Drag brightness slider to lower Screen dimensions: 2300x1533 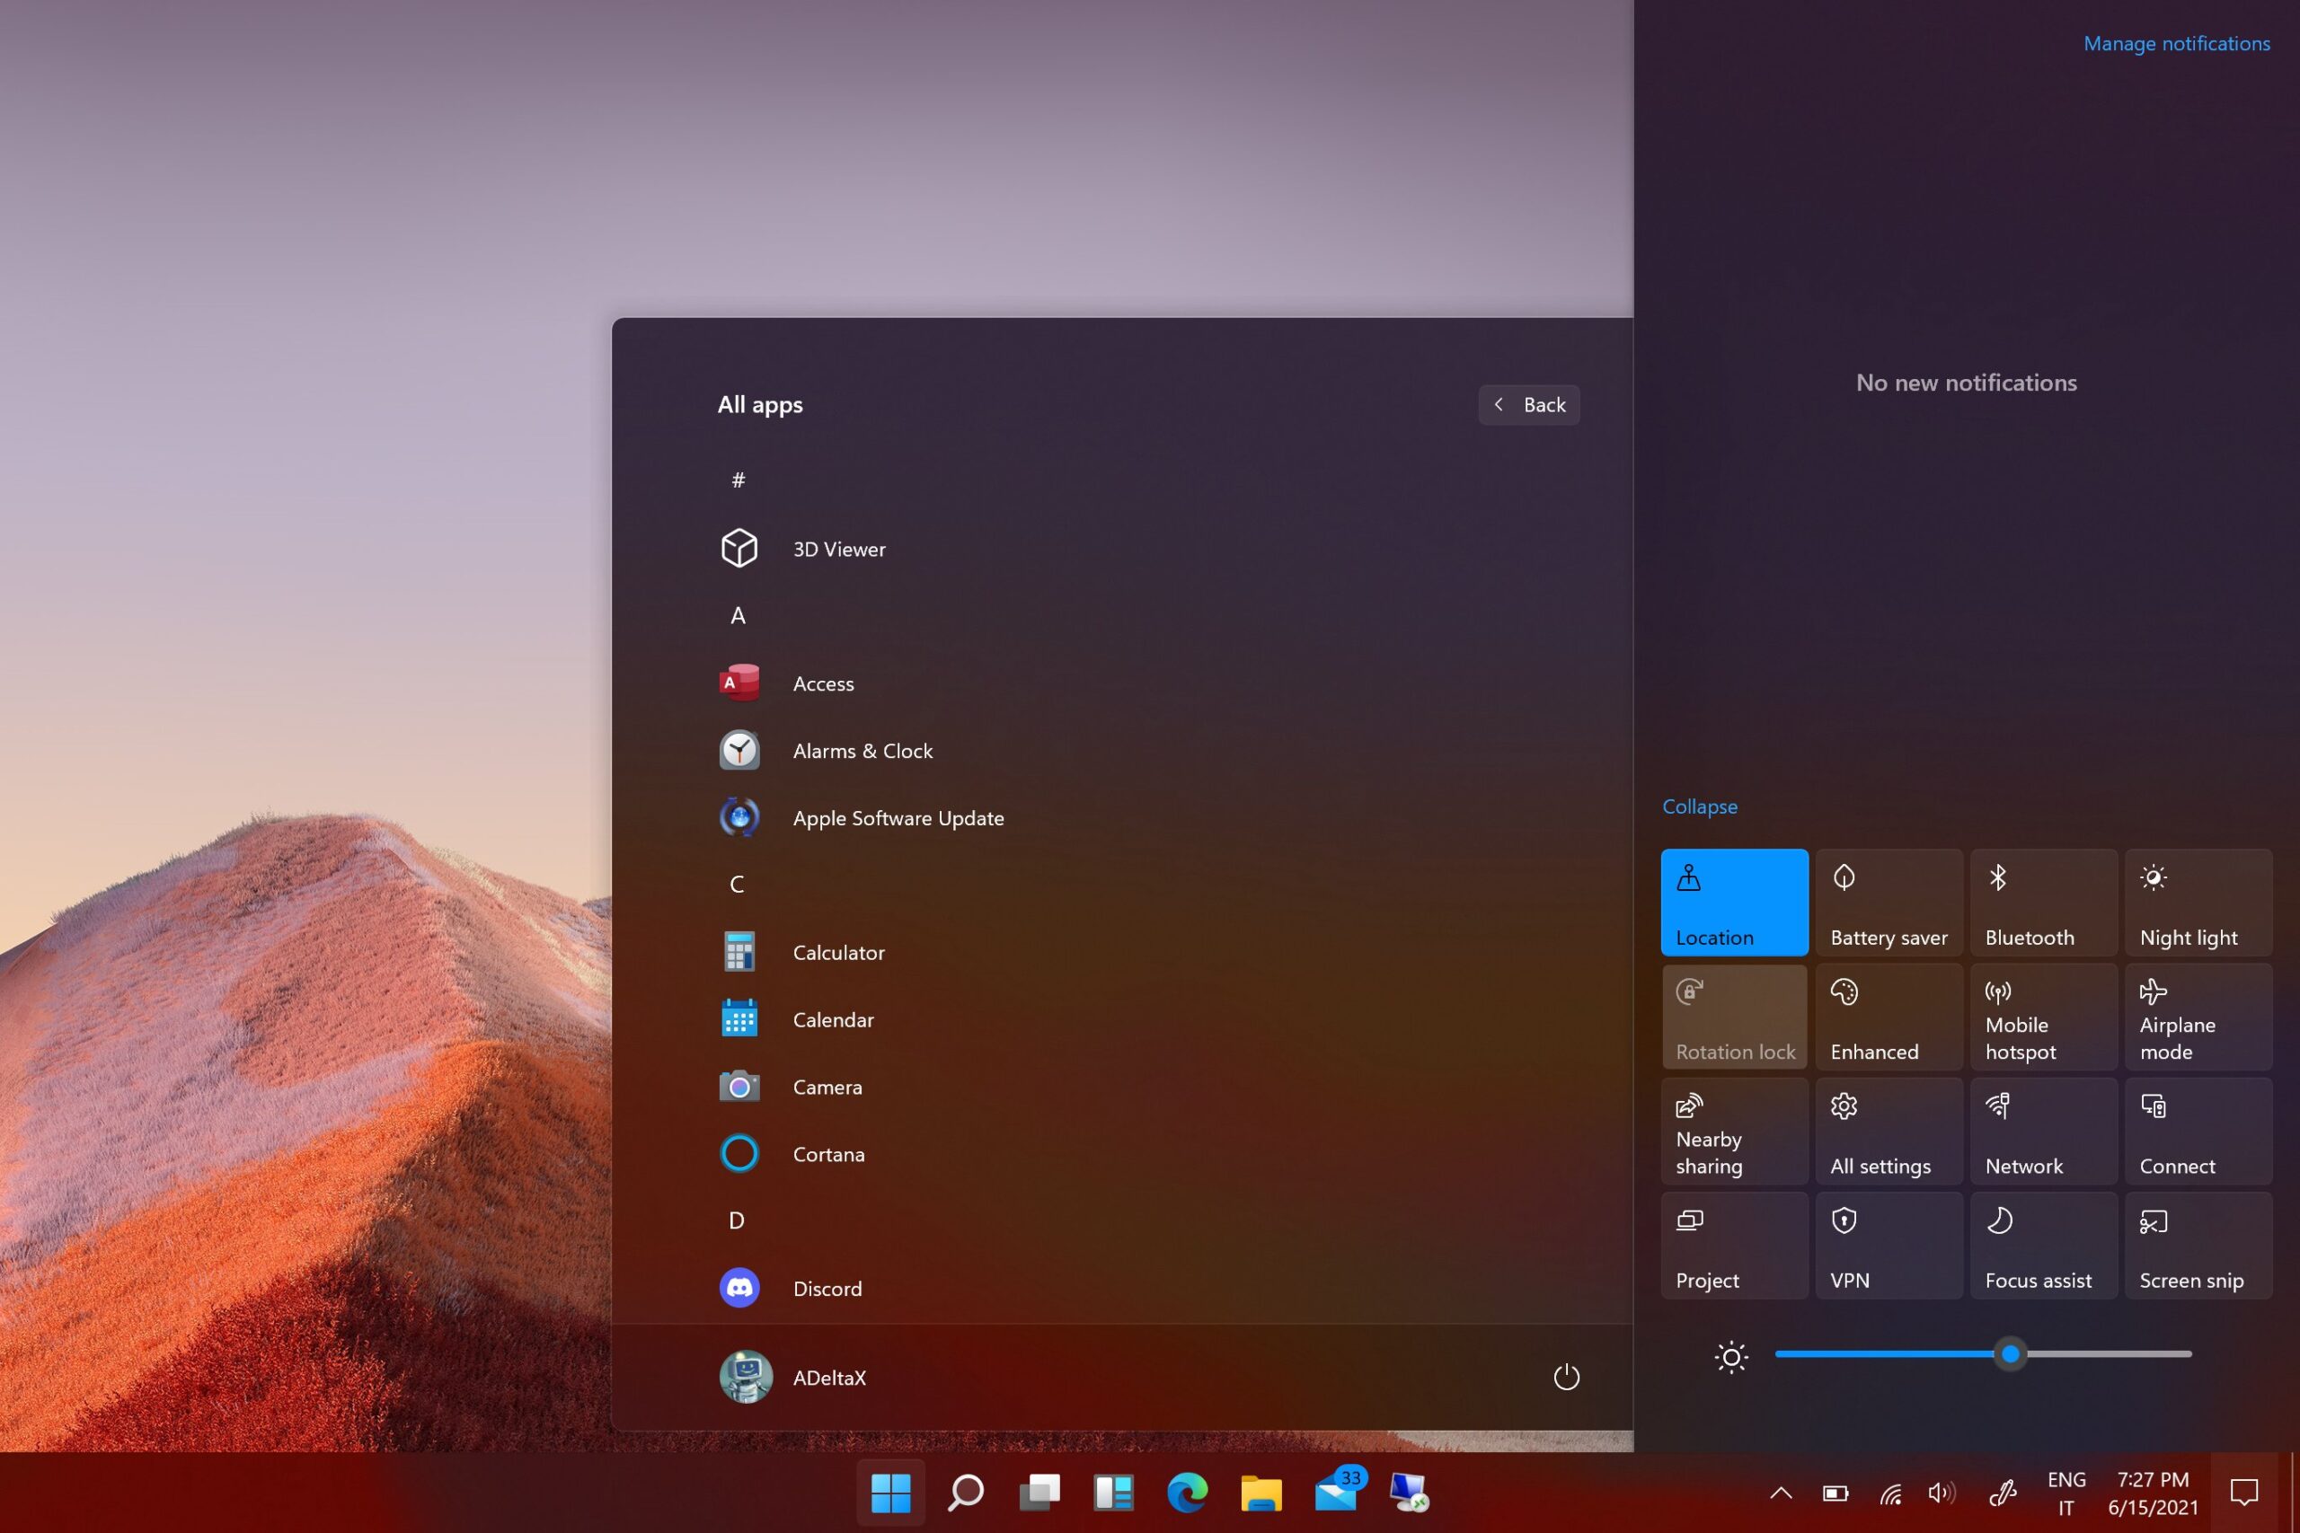tap(1848, 1353)
